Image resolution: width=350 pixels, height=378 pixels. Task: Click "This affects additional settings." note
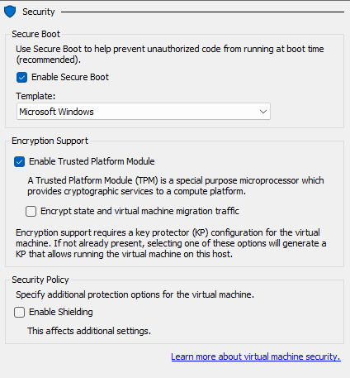click(x=89, y=331)
